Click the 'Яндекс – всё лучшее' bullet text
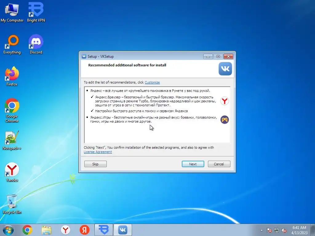The height and width of the screenshot is (236, 315). point(150,91)
